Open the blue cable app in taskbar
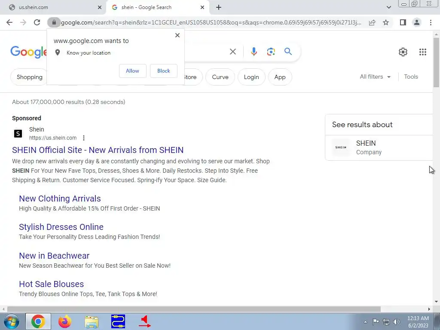Viewport: 440px width, 330px height. point(118,321)
